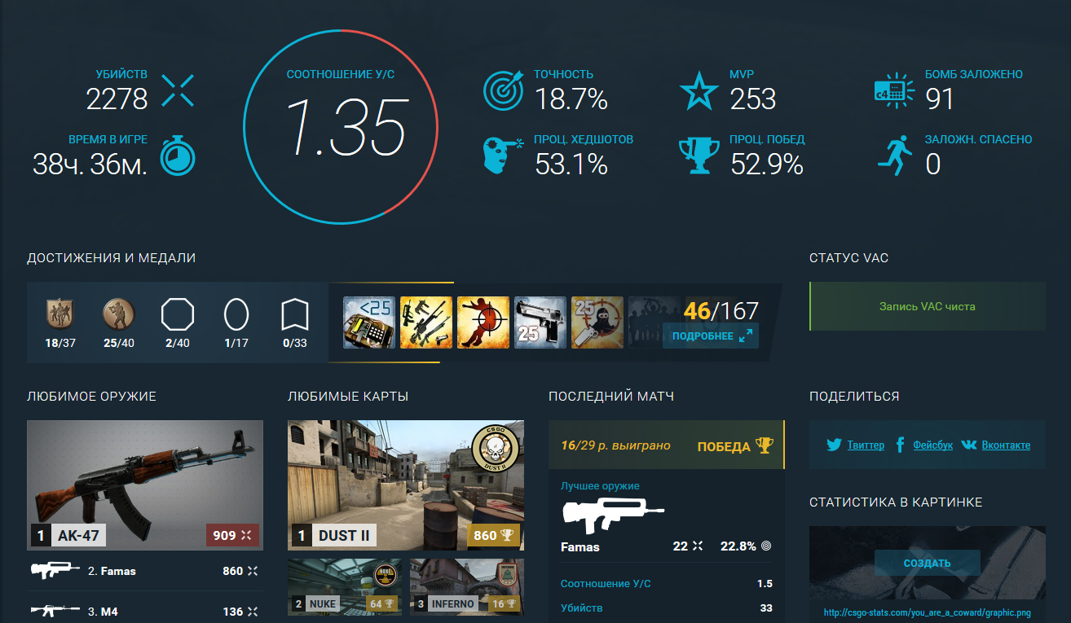
Task: Open the pistol '25' achievement badge
Action: tap(540, 322)
